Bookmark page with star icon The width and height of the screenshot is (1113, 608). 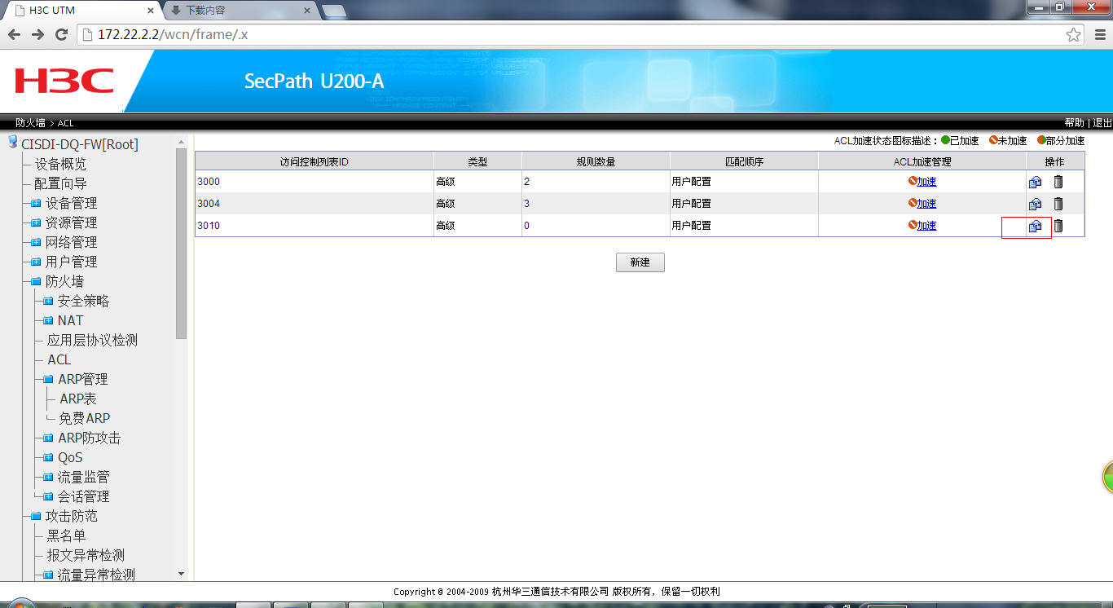[1073, 34]
